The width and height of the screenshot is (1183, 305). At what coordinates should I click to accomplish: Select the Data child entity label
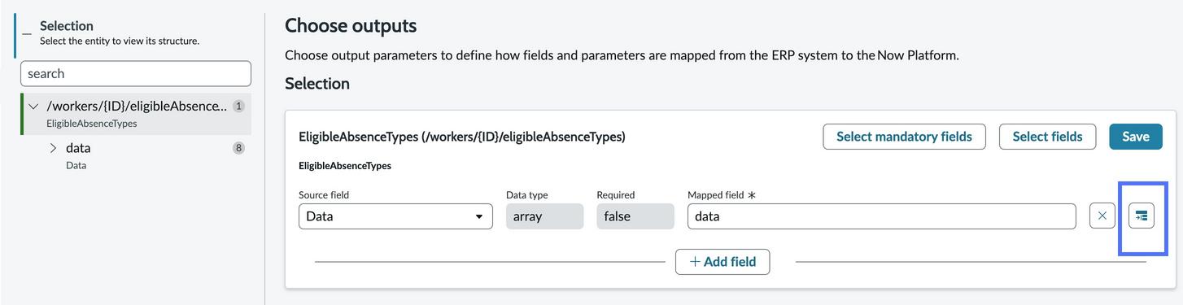click(x=76, y=165)
